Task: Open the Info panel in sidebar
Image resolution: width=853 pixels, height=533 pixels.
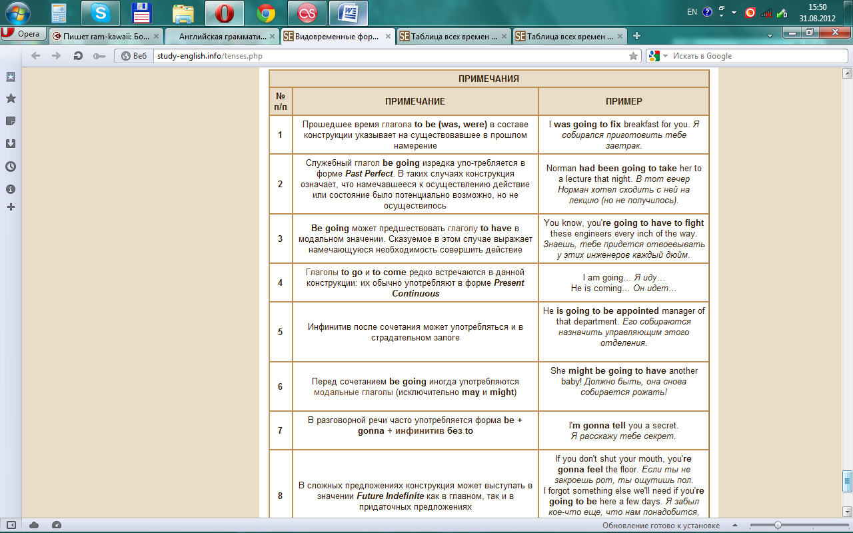Action: tap(11, 189)
